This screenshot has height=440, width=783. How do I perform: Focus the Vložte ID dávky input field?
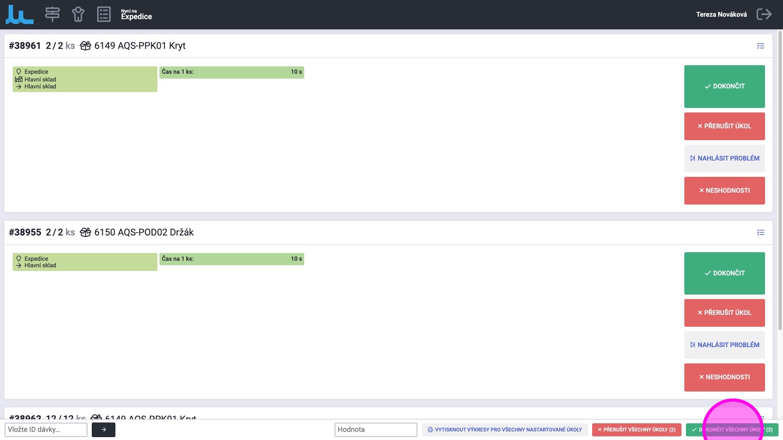pos(46,429)
